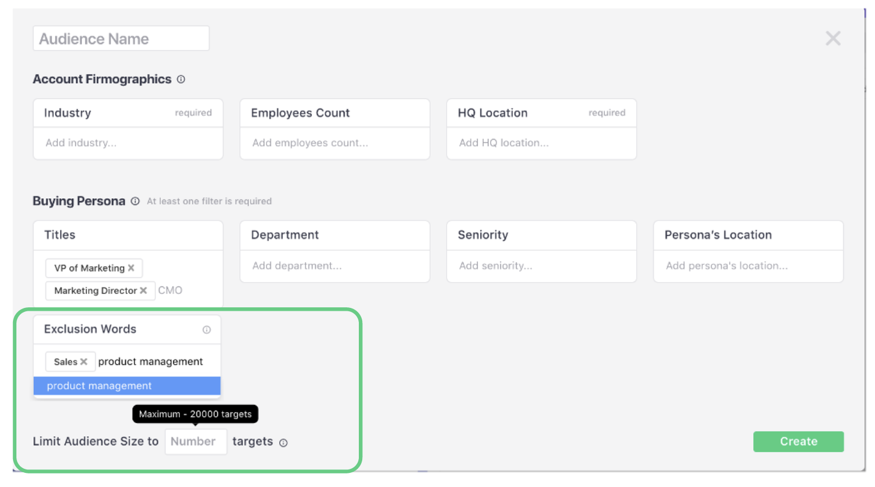Click info icon in Exclusion Words header
This screenshot has width=875, height=487.
coord(207,330)
